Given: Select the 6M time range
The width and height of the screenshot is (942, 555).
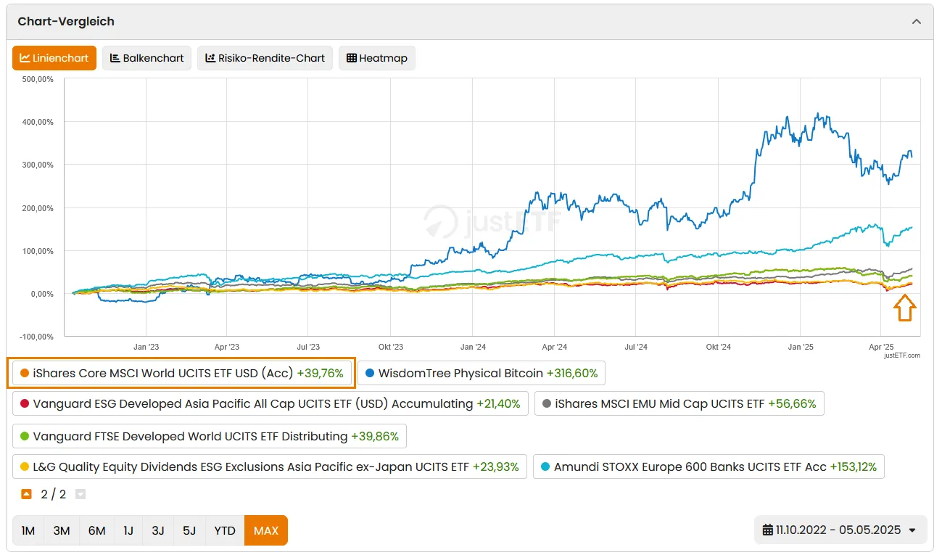Looking at the screenshot, I should click(96, 530).
